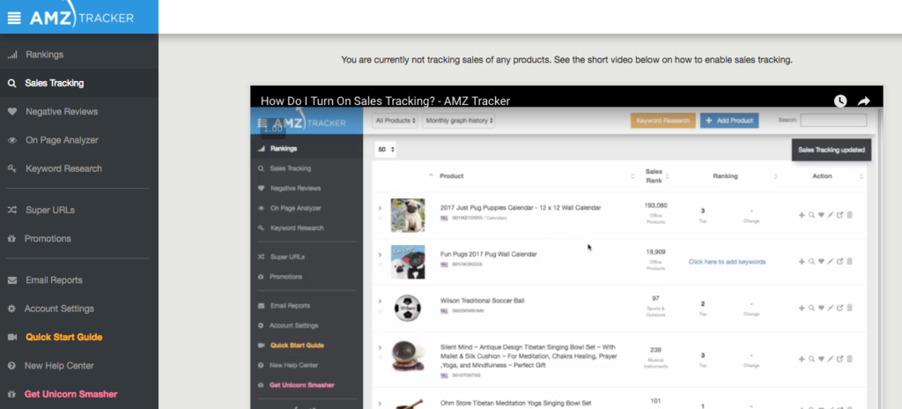Open the All Products dropdown in the video

[x=395, y=121]
